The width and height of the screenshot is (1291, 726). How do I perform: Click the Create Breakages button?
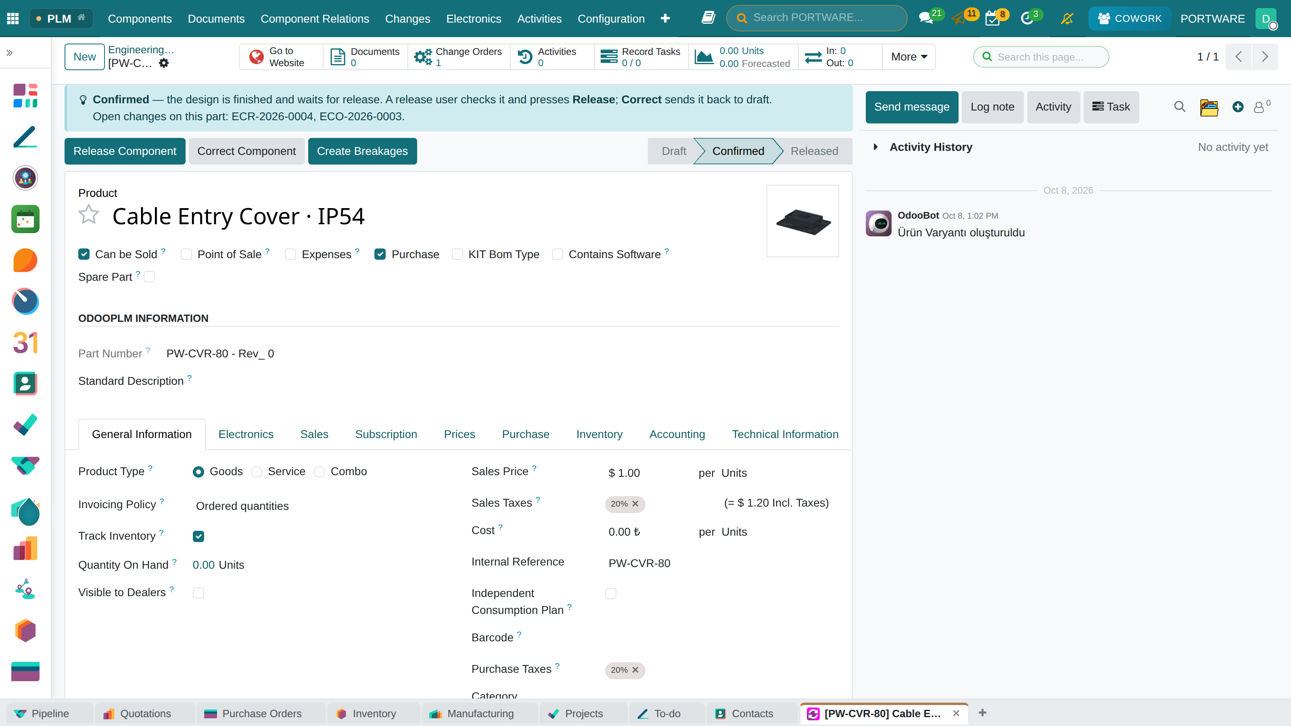[x=362, y=151]
